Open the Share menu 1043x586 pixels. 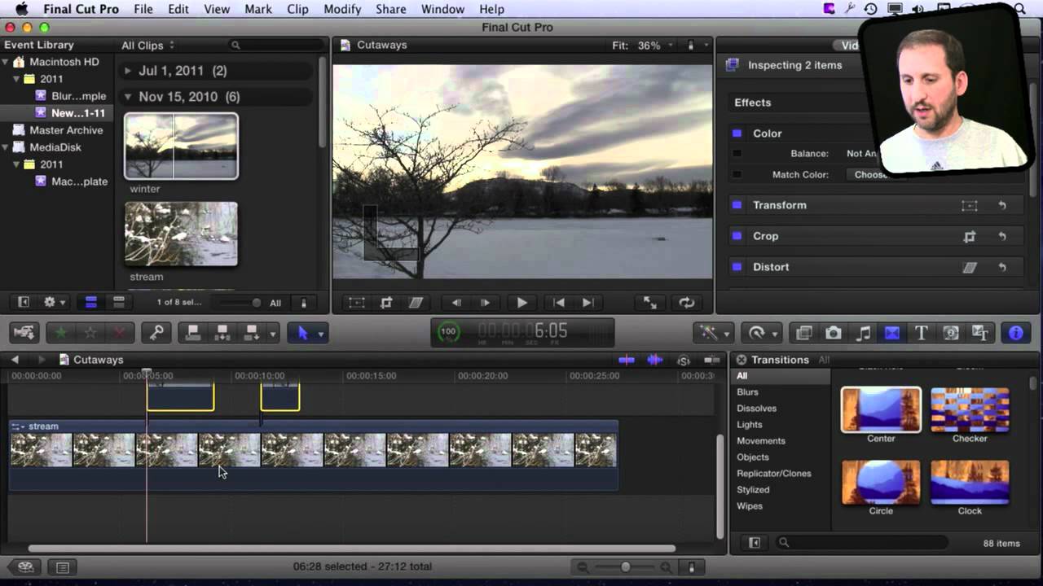point(391,9)
